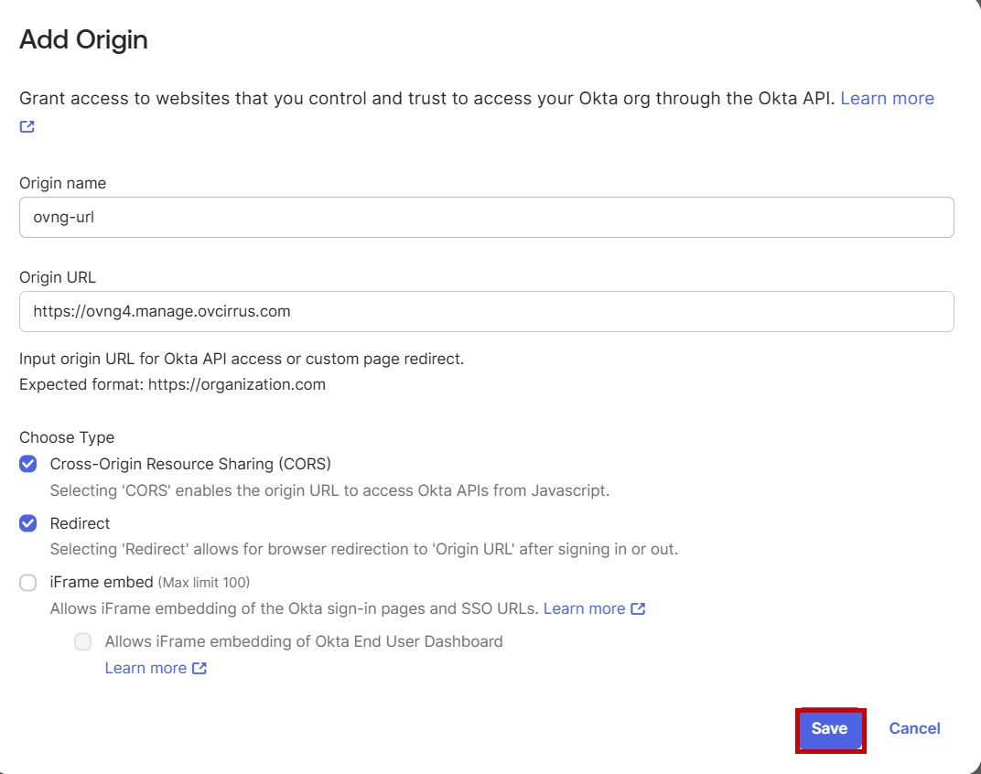Cancel adding the origin
Screen dimensions: 981x774
(913, 728)
